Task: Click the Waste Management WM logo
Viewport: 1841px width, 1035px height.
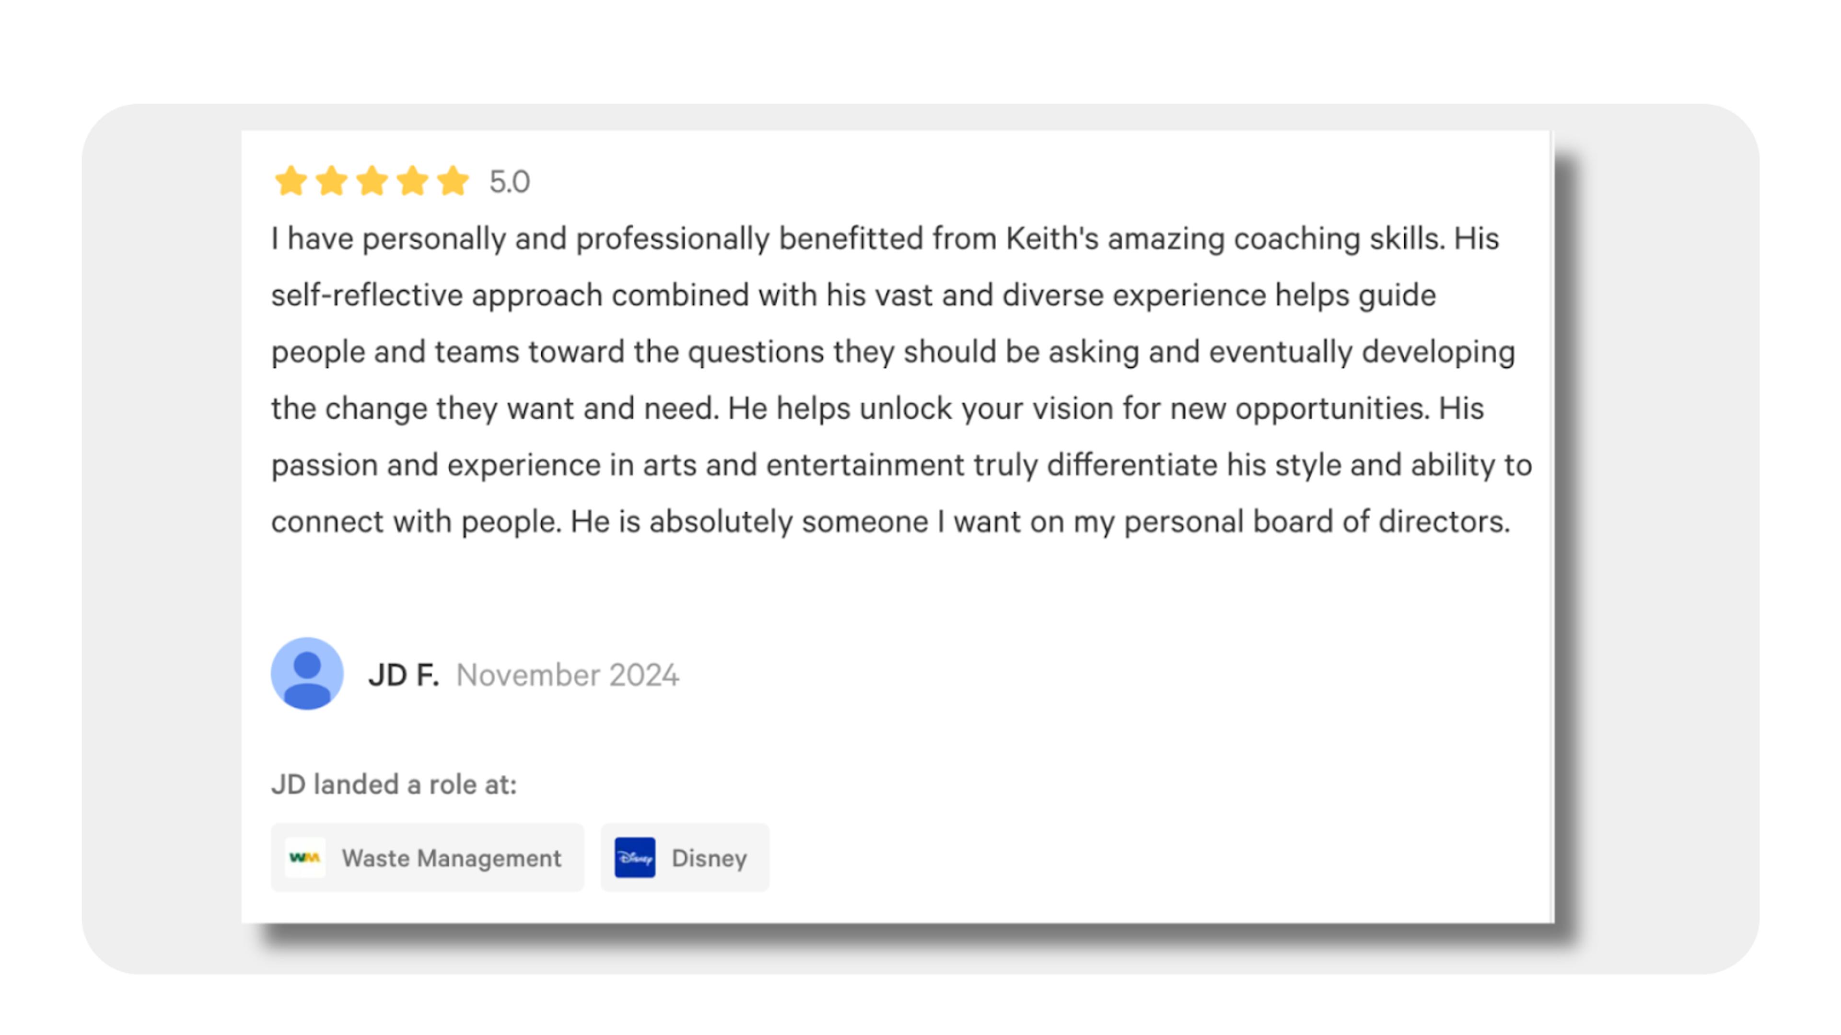Action: [x=305, y=857]
